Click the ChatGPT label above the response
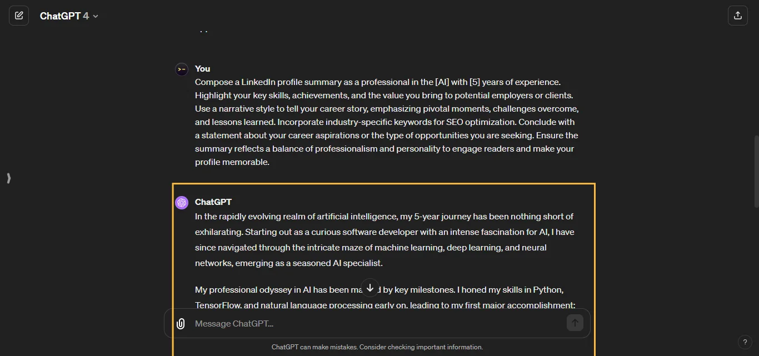759x356 pixels. click(214, 202)
